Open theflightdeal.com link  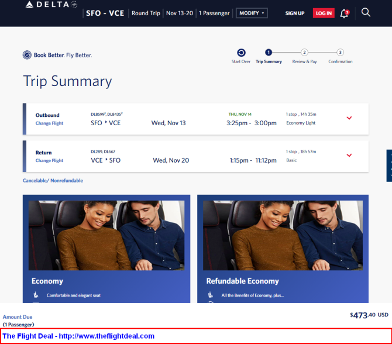[x=106, y=336]
